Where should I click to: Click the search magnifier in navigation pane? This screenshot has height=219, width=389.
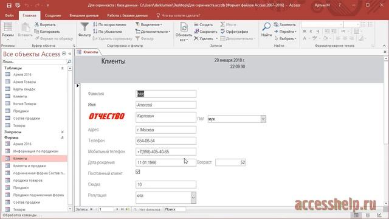tap(69, 61)
